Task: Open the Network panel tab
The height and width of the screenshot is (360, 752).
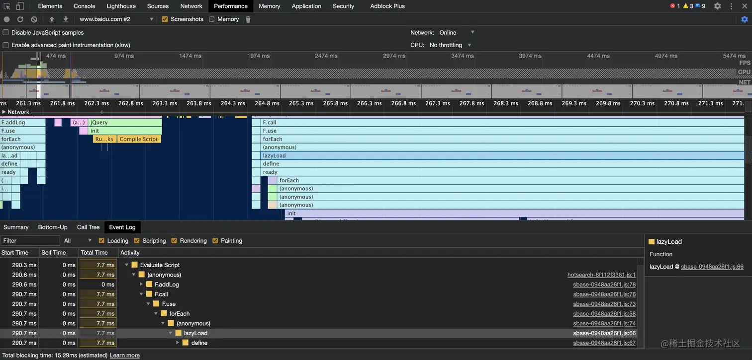Action: [x=191, y=6]
